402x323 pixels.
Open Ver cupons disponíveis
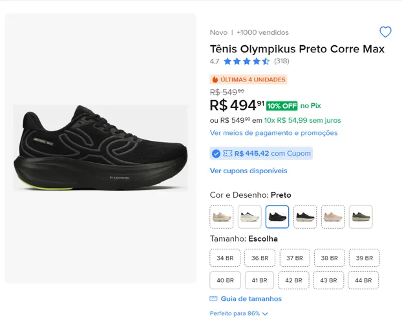point(248,171)
